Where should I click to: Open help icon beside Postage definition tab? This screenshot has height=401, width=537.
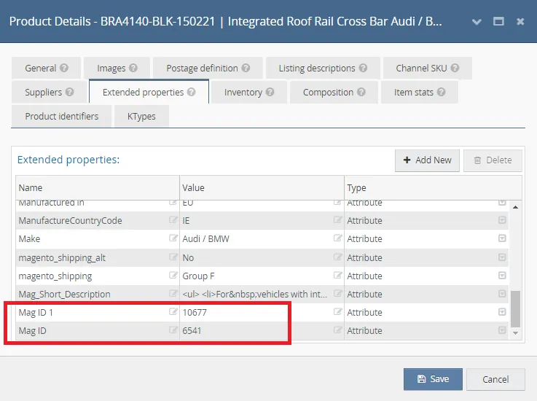pos(246,68)
